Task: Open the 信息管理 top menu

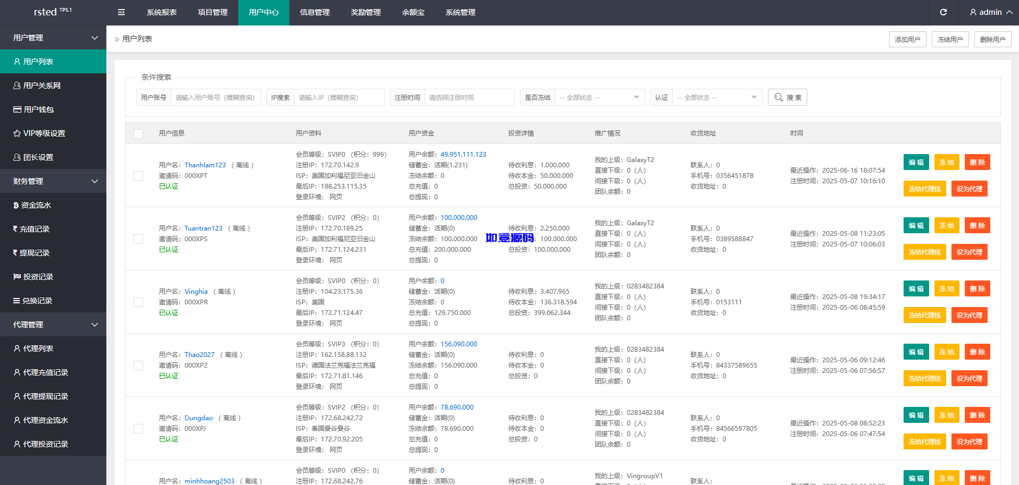Action: tap(315, 12)
